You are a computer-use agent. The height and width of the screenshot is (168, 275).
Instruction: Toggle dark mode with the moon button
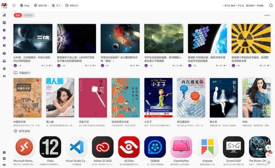268,162
